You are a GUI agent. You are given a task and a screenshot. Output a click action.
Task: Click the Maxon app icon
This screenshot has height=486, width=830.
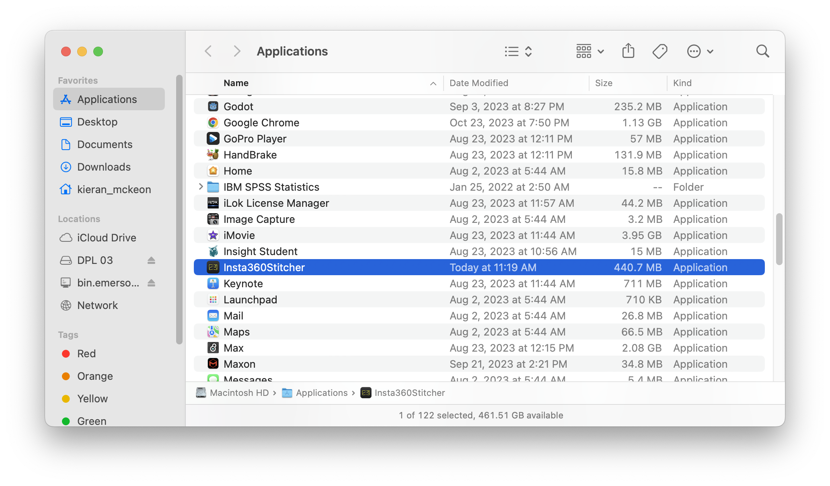click(x=213, y=364)
